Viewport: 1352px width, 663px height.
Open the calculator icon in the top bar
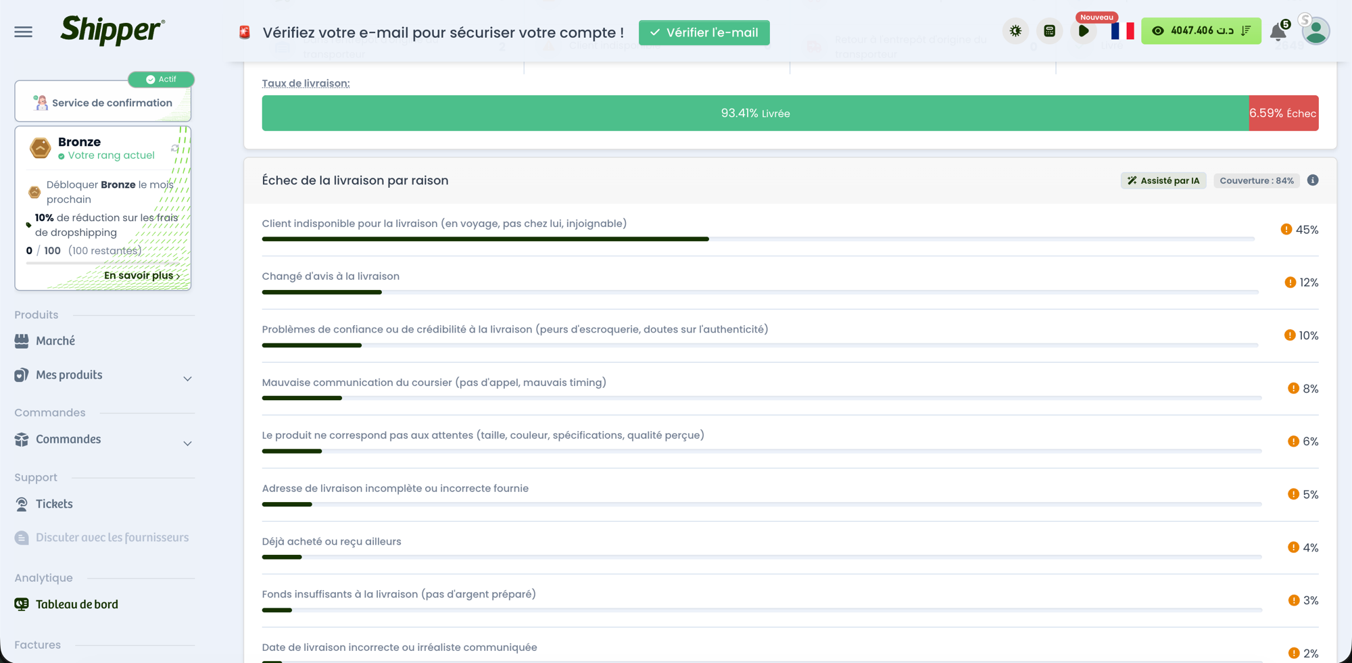click(x=1049, y=30)
